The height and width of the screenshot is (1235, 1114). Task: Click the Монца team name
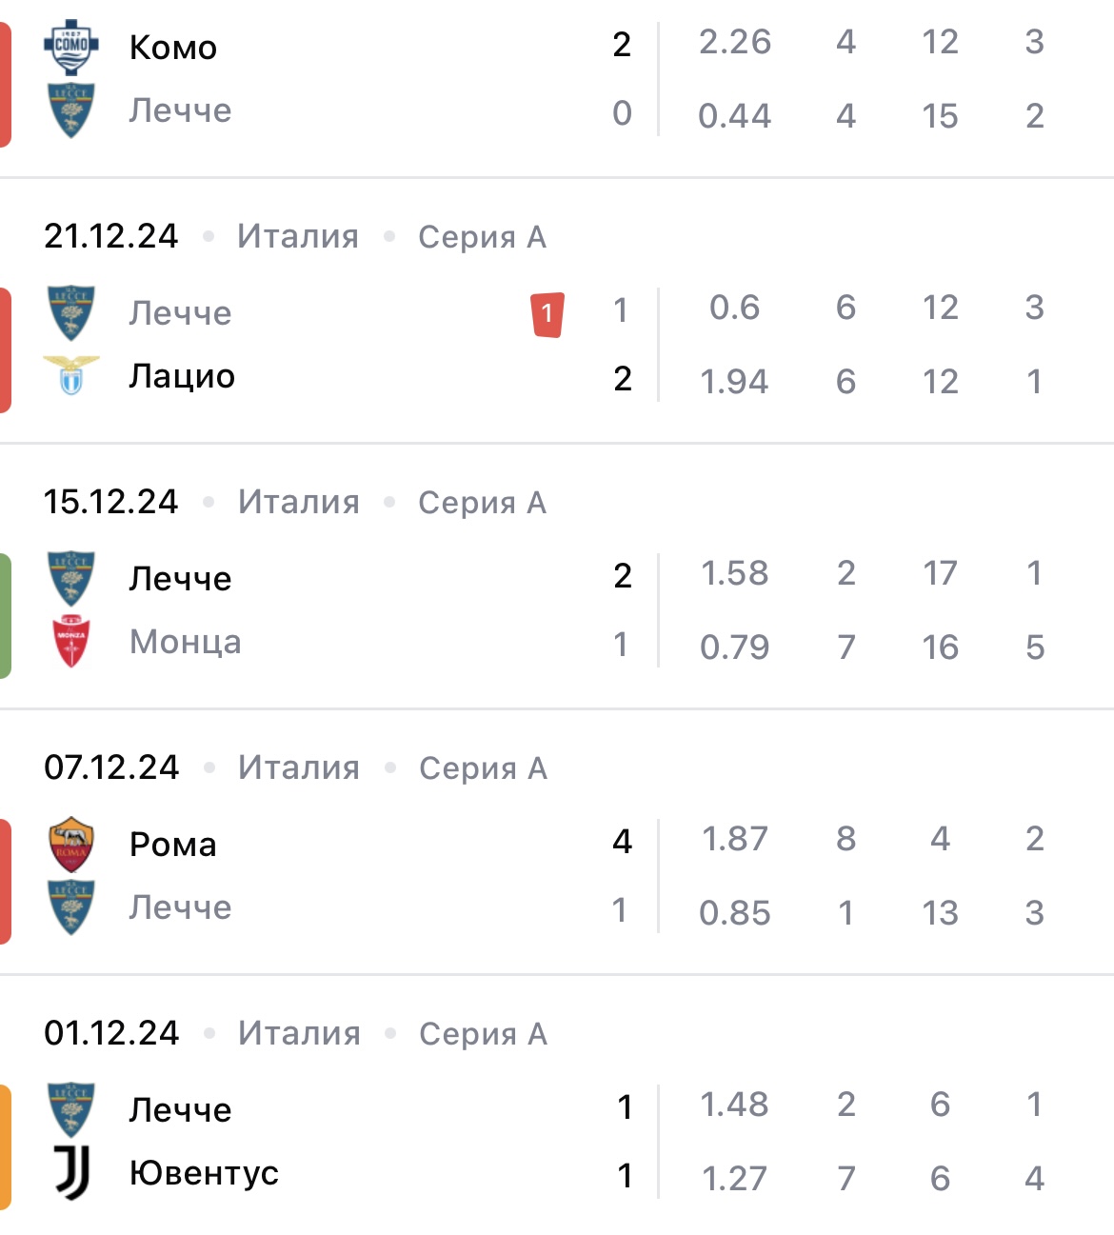pyautogui.click(x=185, y=642)
